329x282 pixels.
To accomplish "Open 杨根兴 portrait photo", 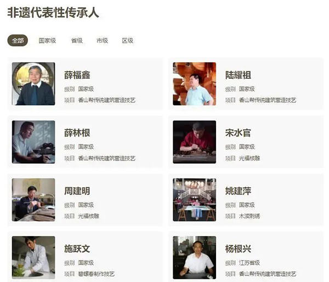I will point(195,258).
